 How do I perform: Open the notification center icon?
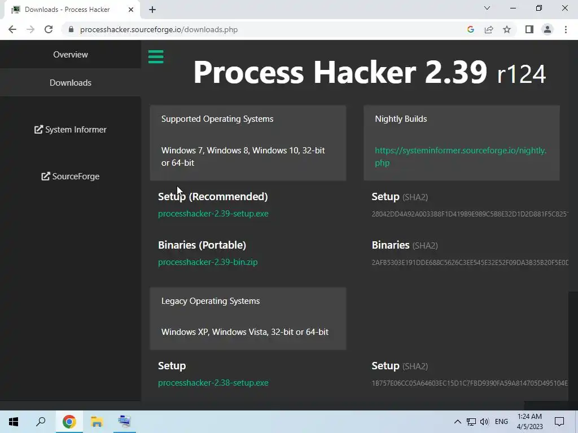[x=559, y=422]
